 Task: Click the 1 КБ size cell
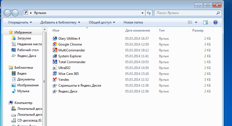coord(207,62)
